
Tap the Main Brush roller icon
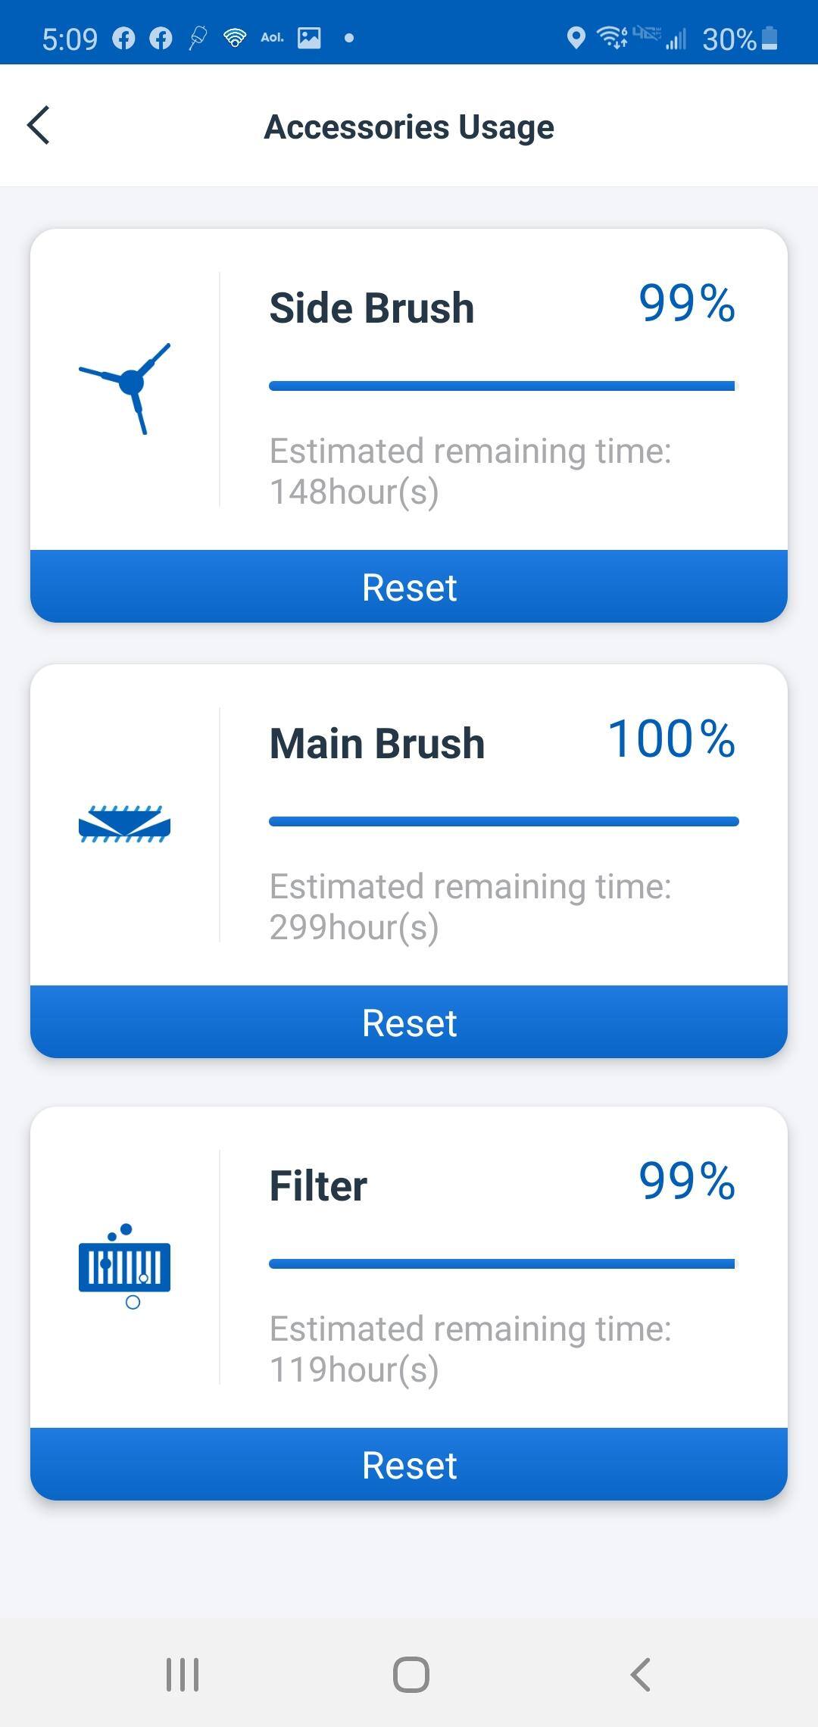point(124,824)
